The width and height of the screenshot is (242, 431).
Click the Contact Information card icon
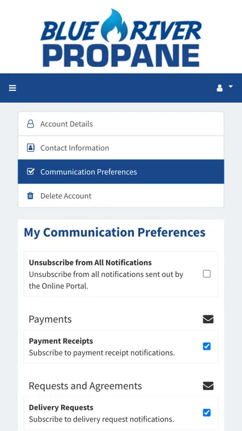pyautogui.click(x=31, y=147)
